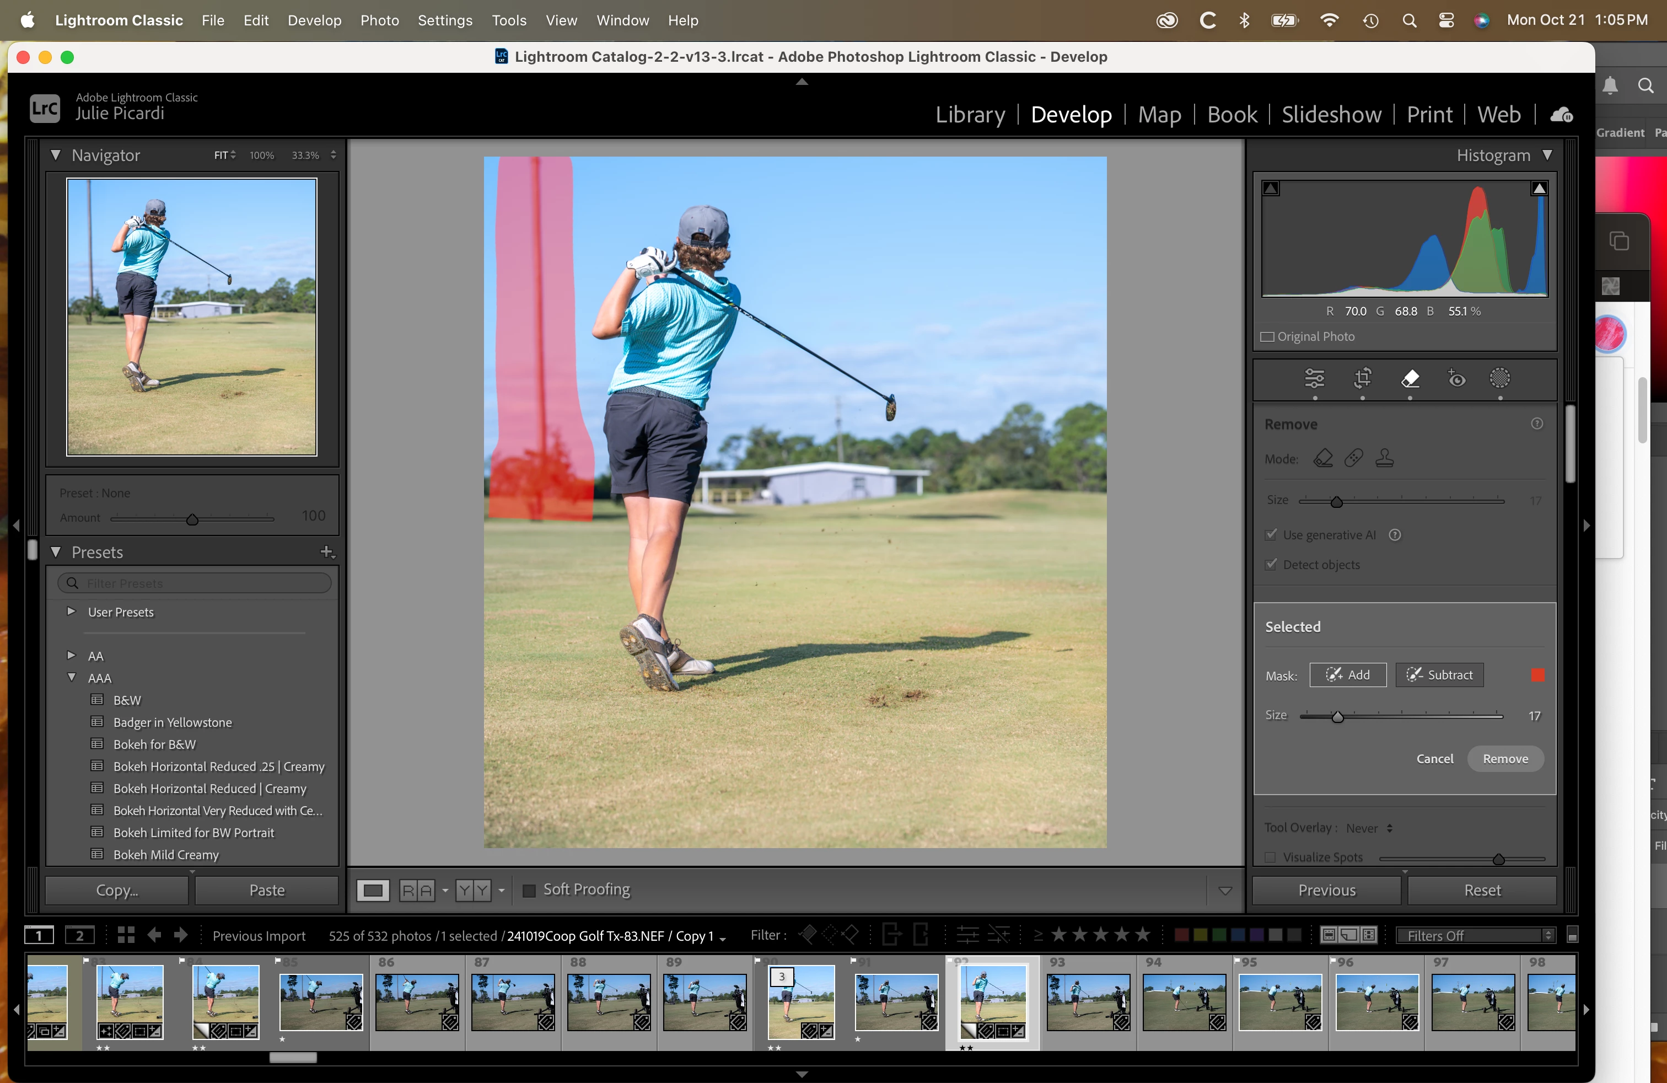Choose the Heal bandage mode icon

(x=1353, y=458)
